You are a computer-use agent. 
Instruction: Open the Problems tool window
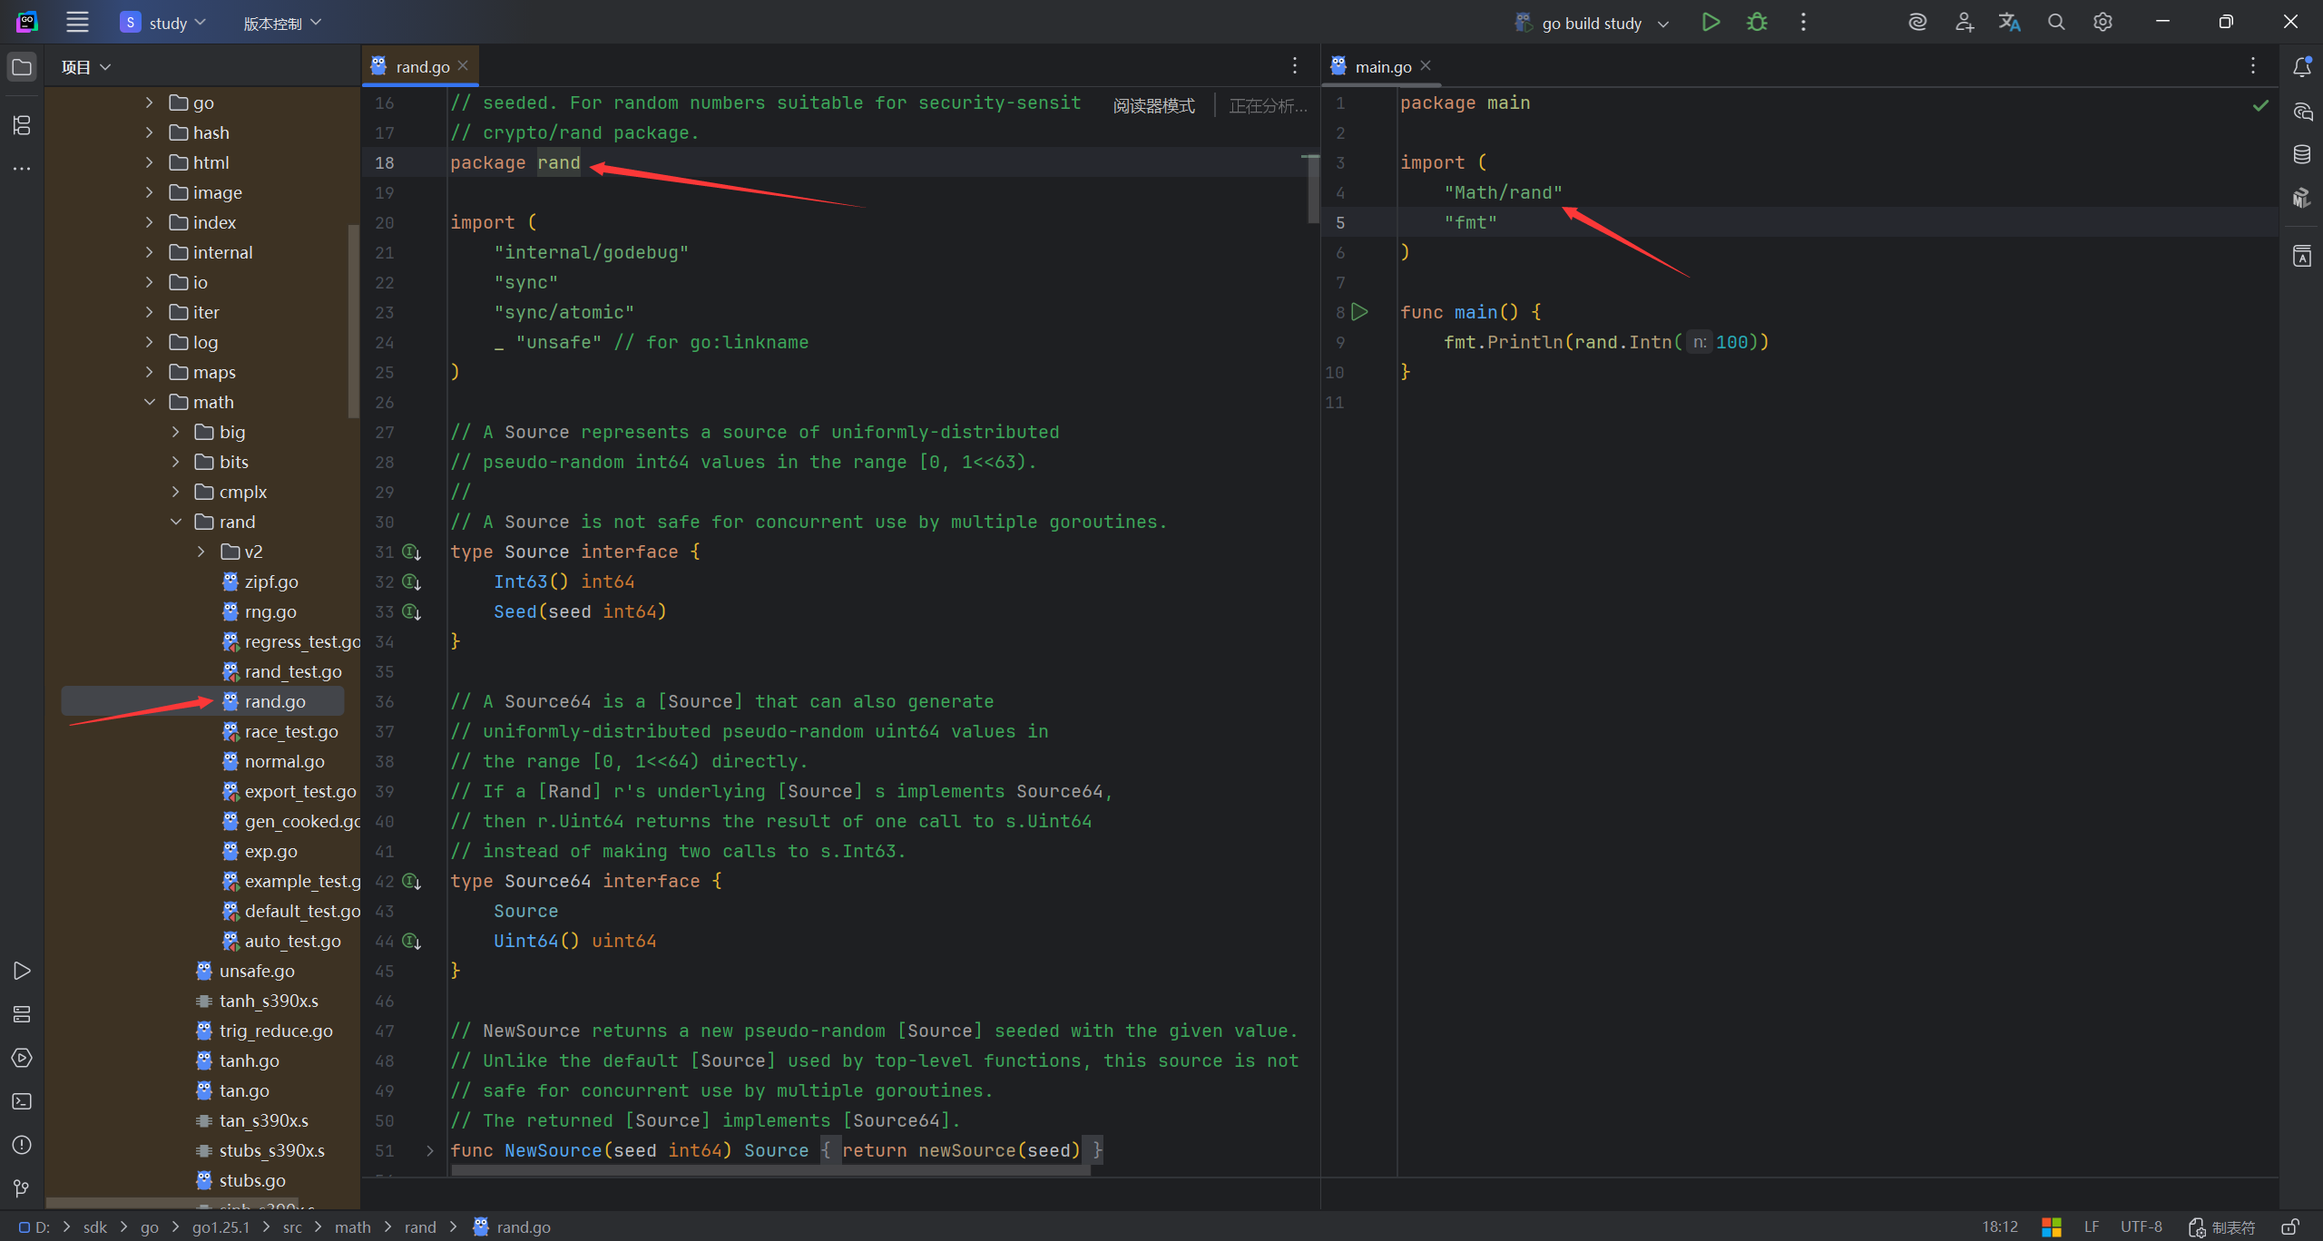click(x=22, y=1145)
